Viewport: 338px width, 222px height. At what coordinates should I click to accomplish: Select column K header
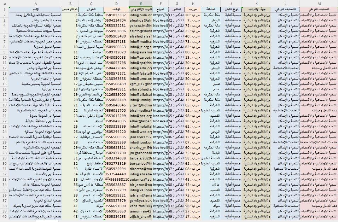[x=256, y=4]
